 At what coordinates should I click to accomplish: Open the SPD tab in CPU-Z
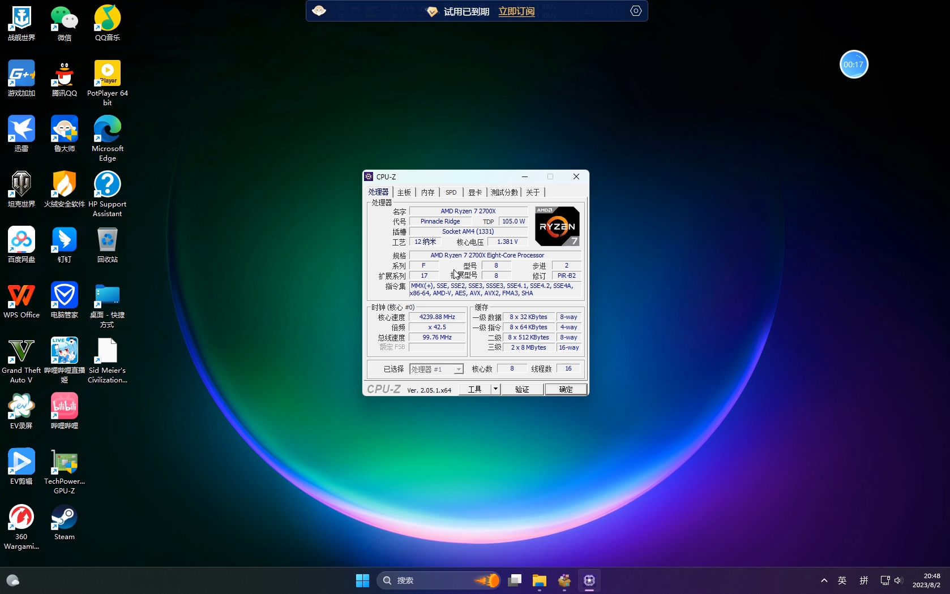451,192
